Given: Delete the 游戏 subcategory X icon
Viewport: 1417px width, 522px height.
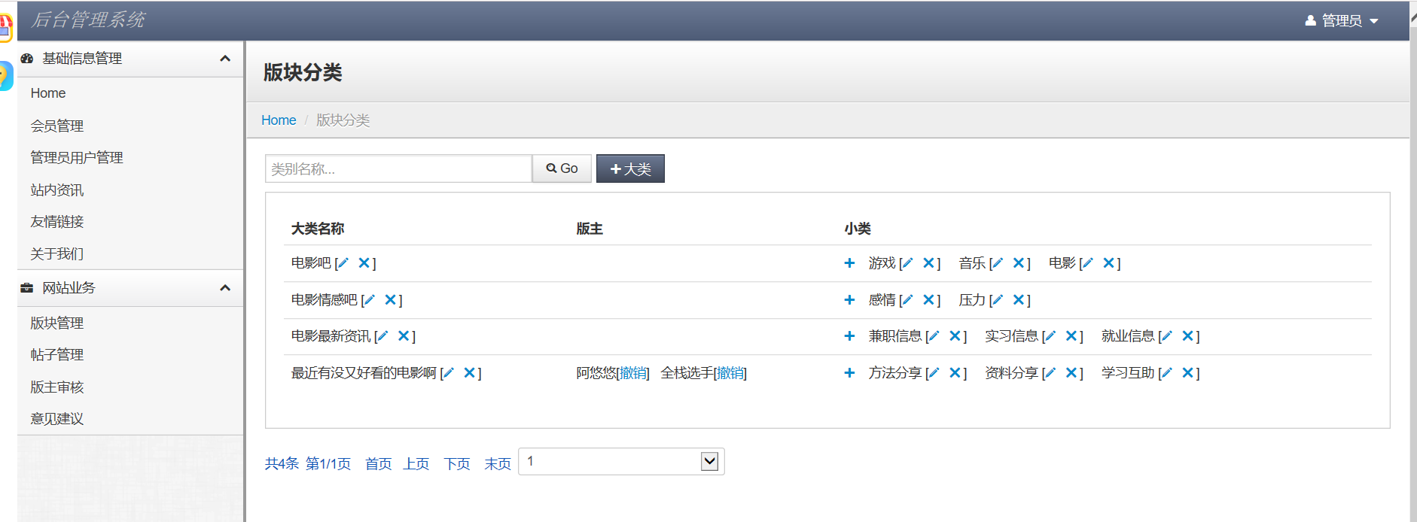Looking at the screenshot, I should [928, 263].
